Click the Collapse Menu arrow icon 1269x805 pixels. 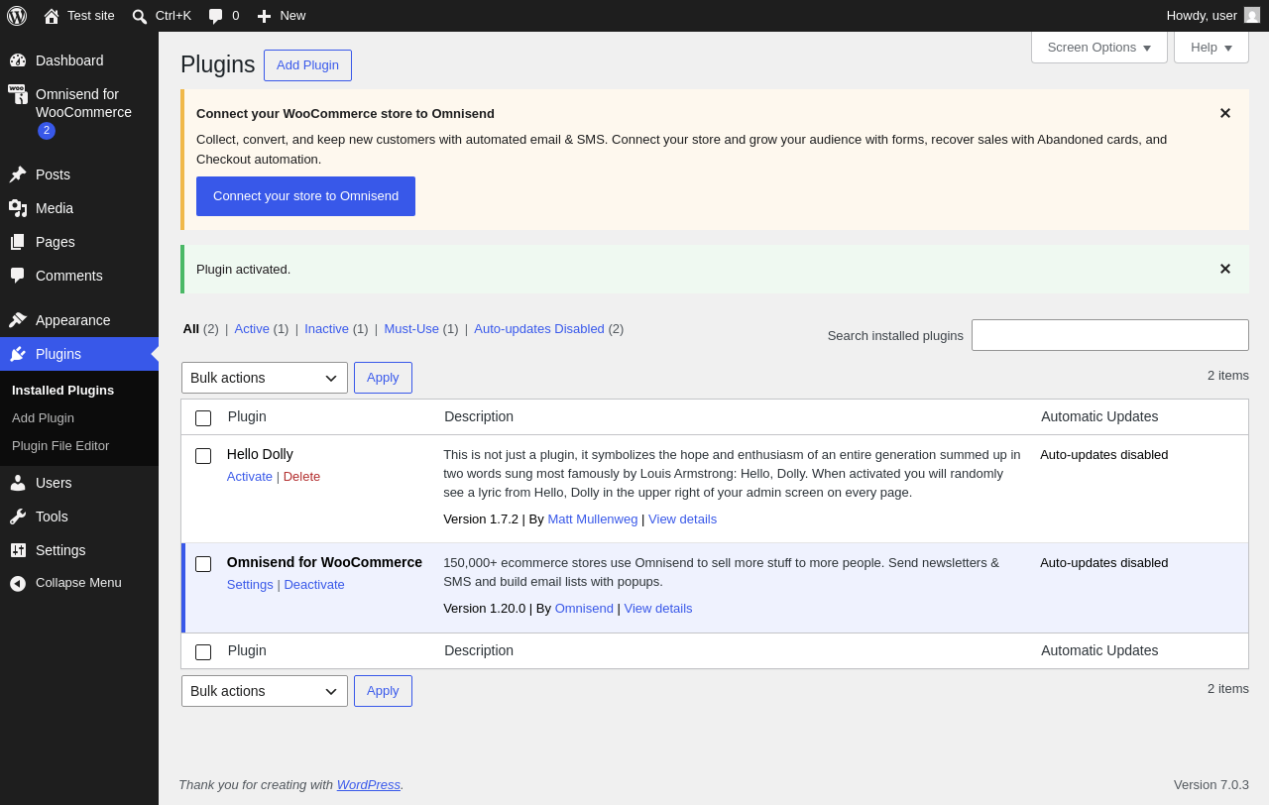coord(18,583)
